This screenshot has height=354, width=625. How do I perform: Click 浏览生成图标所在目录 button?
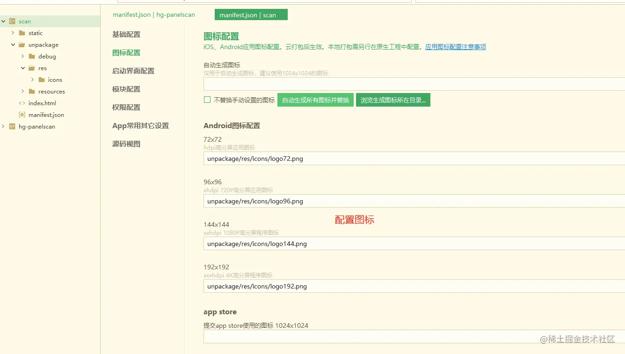pyautogui.click(x=393, y=100)
